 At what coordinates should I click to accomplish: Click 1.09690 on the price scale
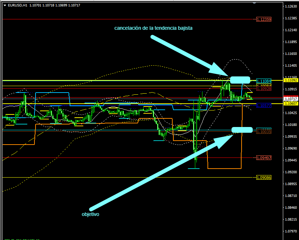click(x=291, y=148)
